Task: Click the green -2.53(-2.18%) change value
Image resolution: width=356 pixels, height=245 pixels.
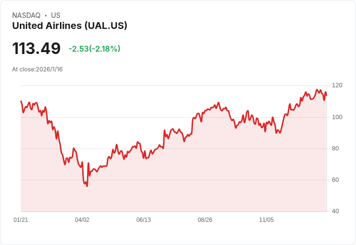Action: 94,49
